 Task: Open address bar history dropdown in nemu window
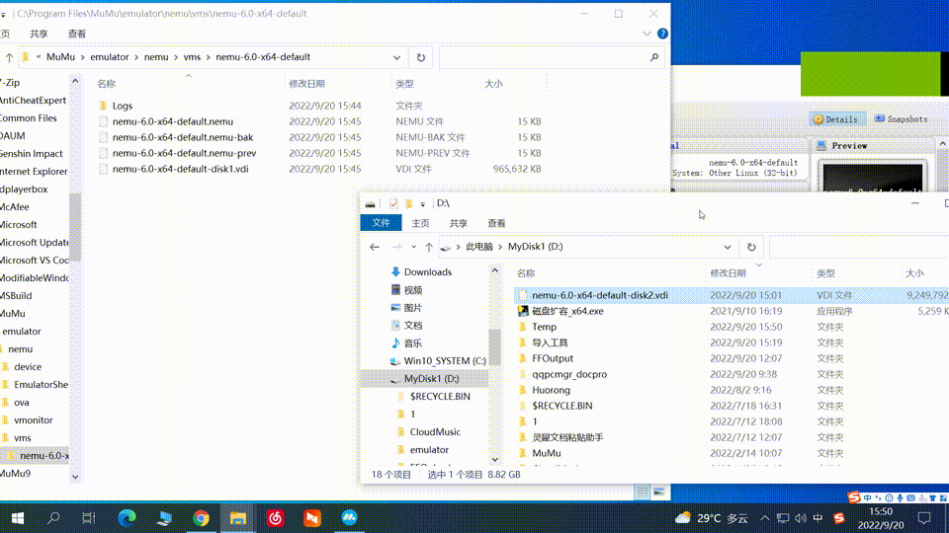pos(396,57)
